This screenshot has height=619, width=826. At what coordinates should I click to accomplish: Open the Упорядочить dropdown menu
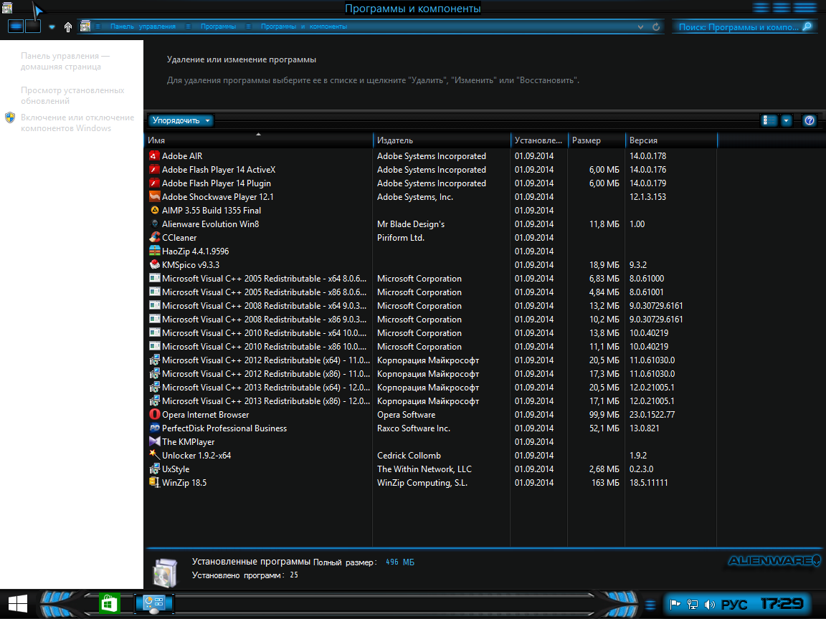181,120
